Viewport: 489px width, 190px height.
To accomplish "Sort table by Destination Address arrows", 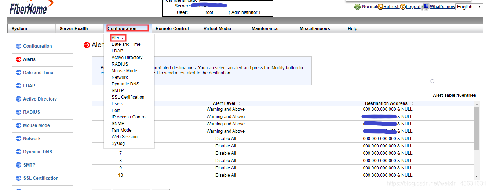I will click(412, 103).
